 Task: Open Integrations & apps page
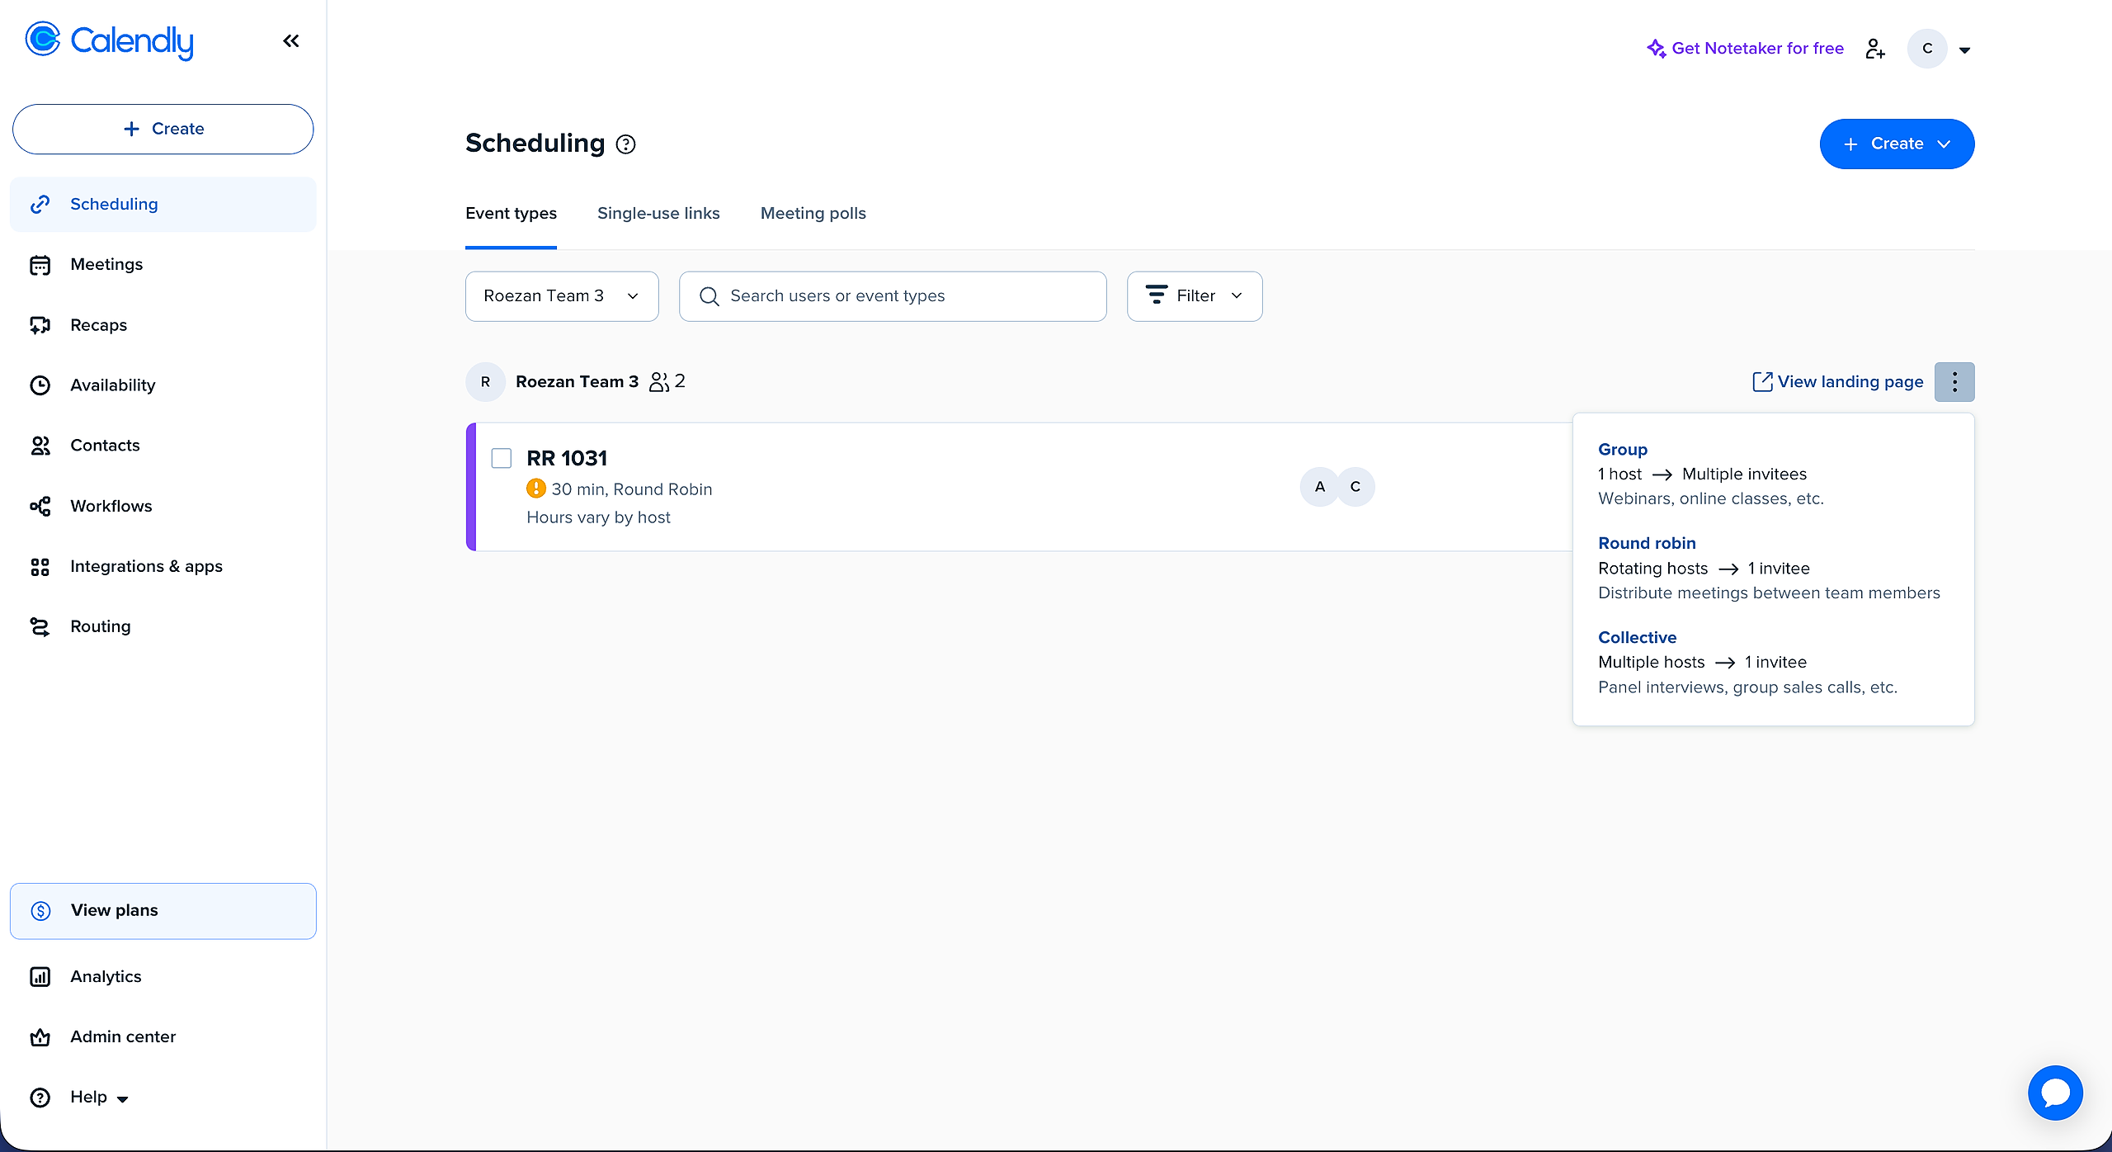pyautogui.click(x=146, y=566)
